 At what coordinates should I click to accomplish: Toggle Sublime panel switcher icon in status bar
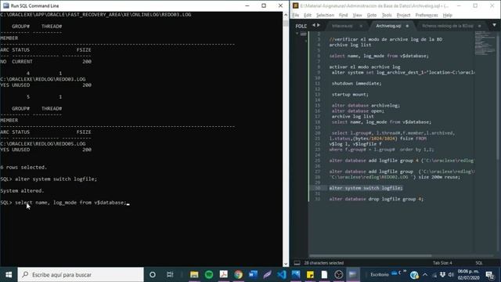click(297, 263)
